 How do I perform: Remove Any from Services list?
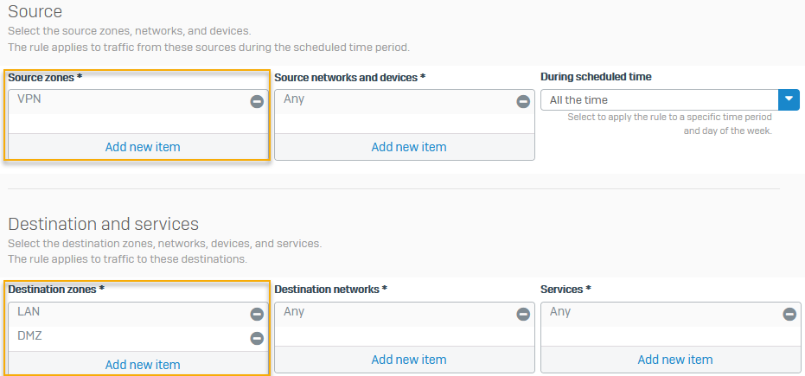click(x=789, y=315)
